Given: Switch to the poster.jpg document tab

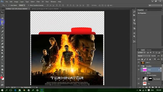Looking at the screenshot, I should [45, 9].
